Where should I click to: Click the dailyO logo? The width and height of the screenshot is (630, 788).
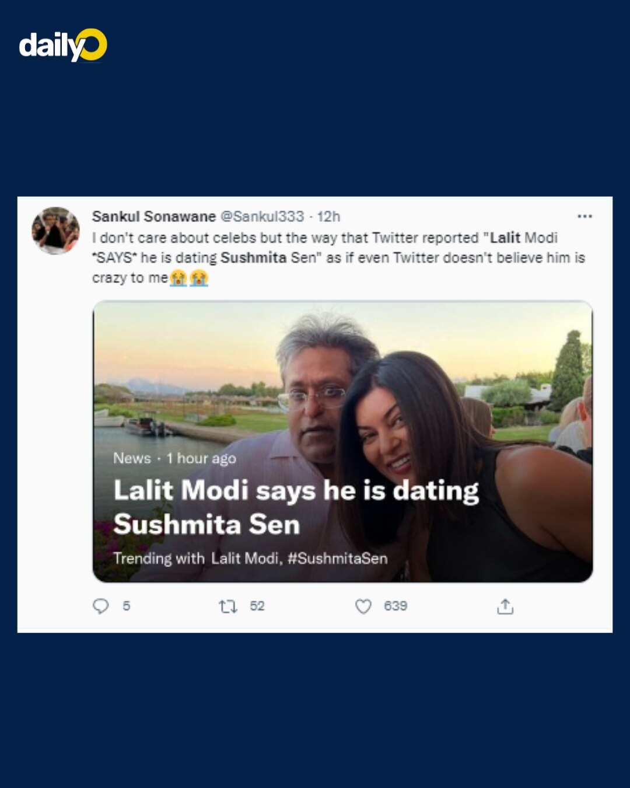(63, 46)
